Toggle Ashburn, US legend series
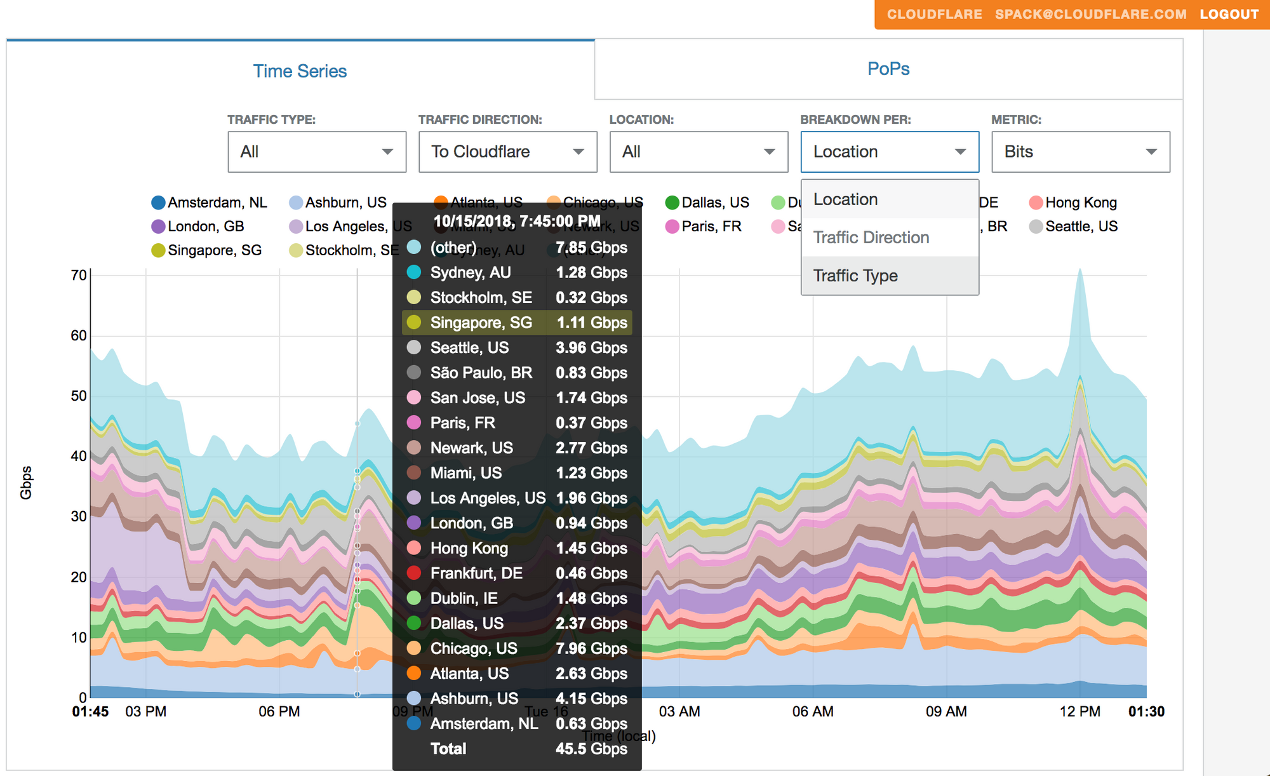The width and height of the screenshot is (1270, 776). 338,203
